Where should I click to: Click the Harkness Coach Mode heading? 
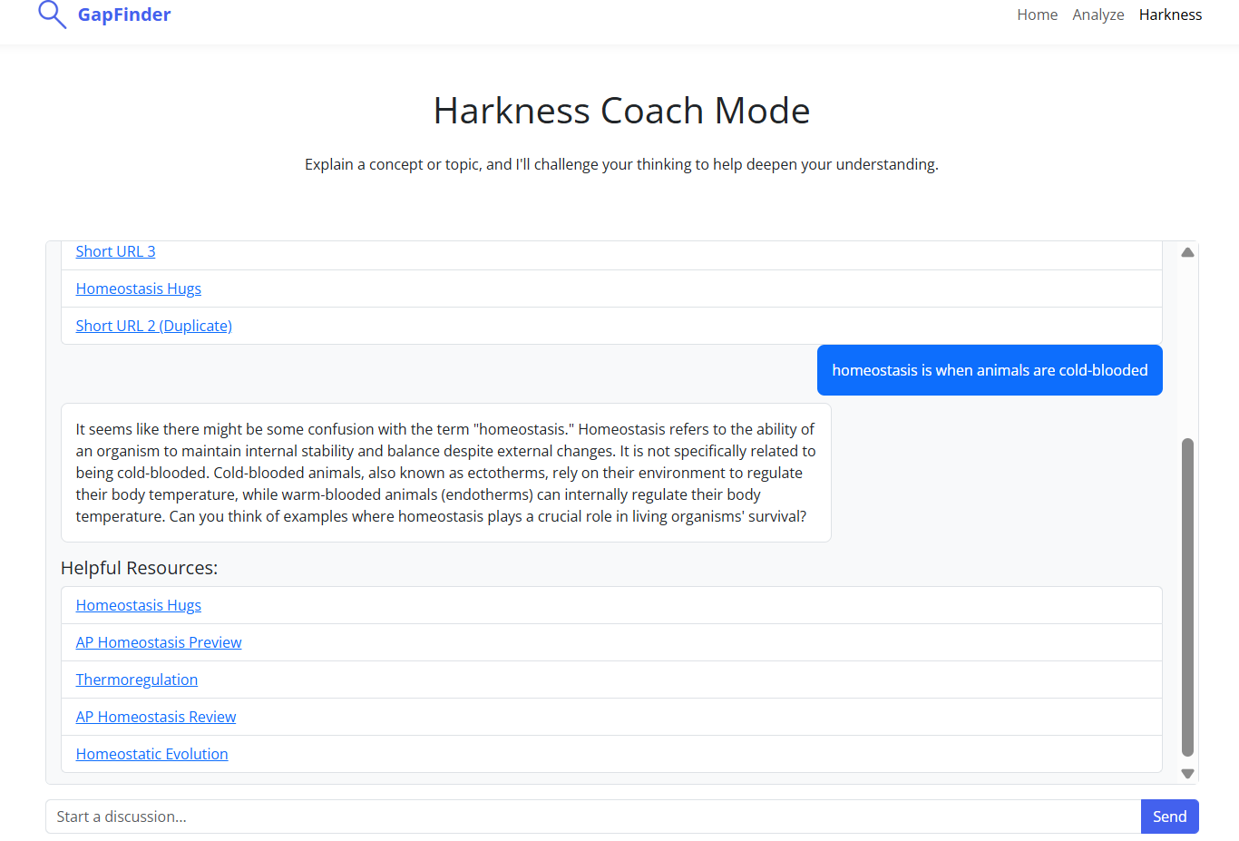click(621, 111)
